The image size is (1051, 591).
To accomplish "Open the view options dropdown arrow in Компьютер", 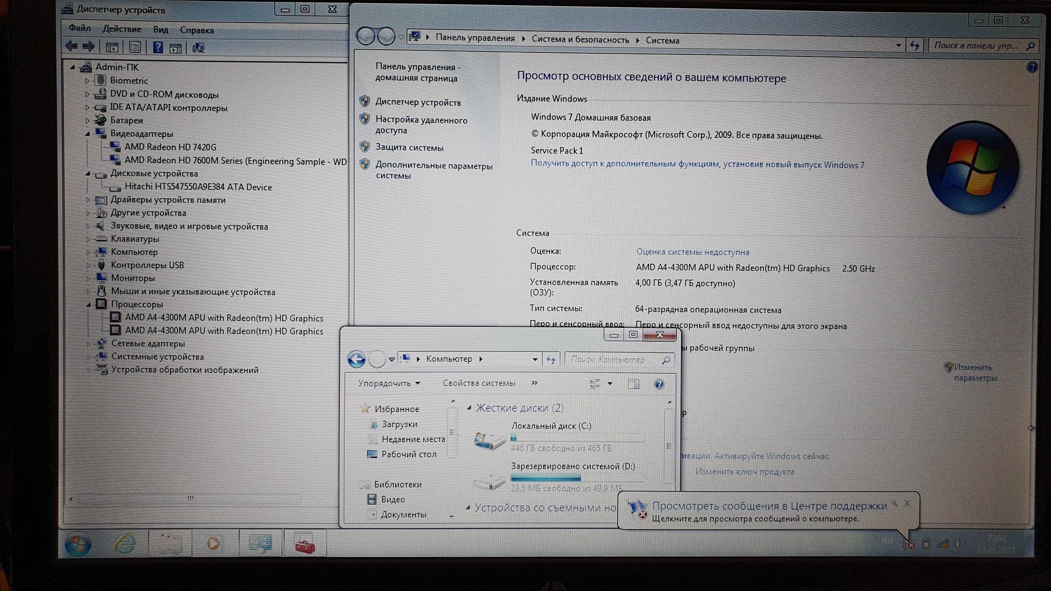I will pos(610,383).
